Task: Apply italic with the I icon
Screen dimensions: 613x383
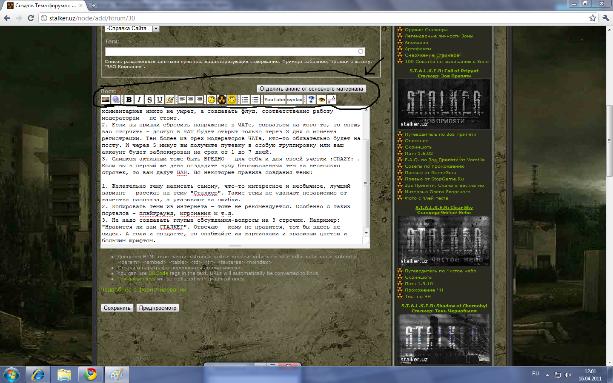Action: 139,100
